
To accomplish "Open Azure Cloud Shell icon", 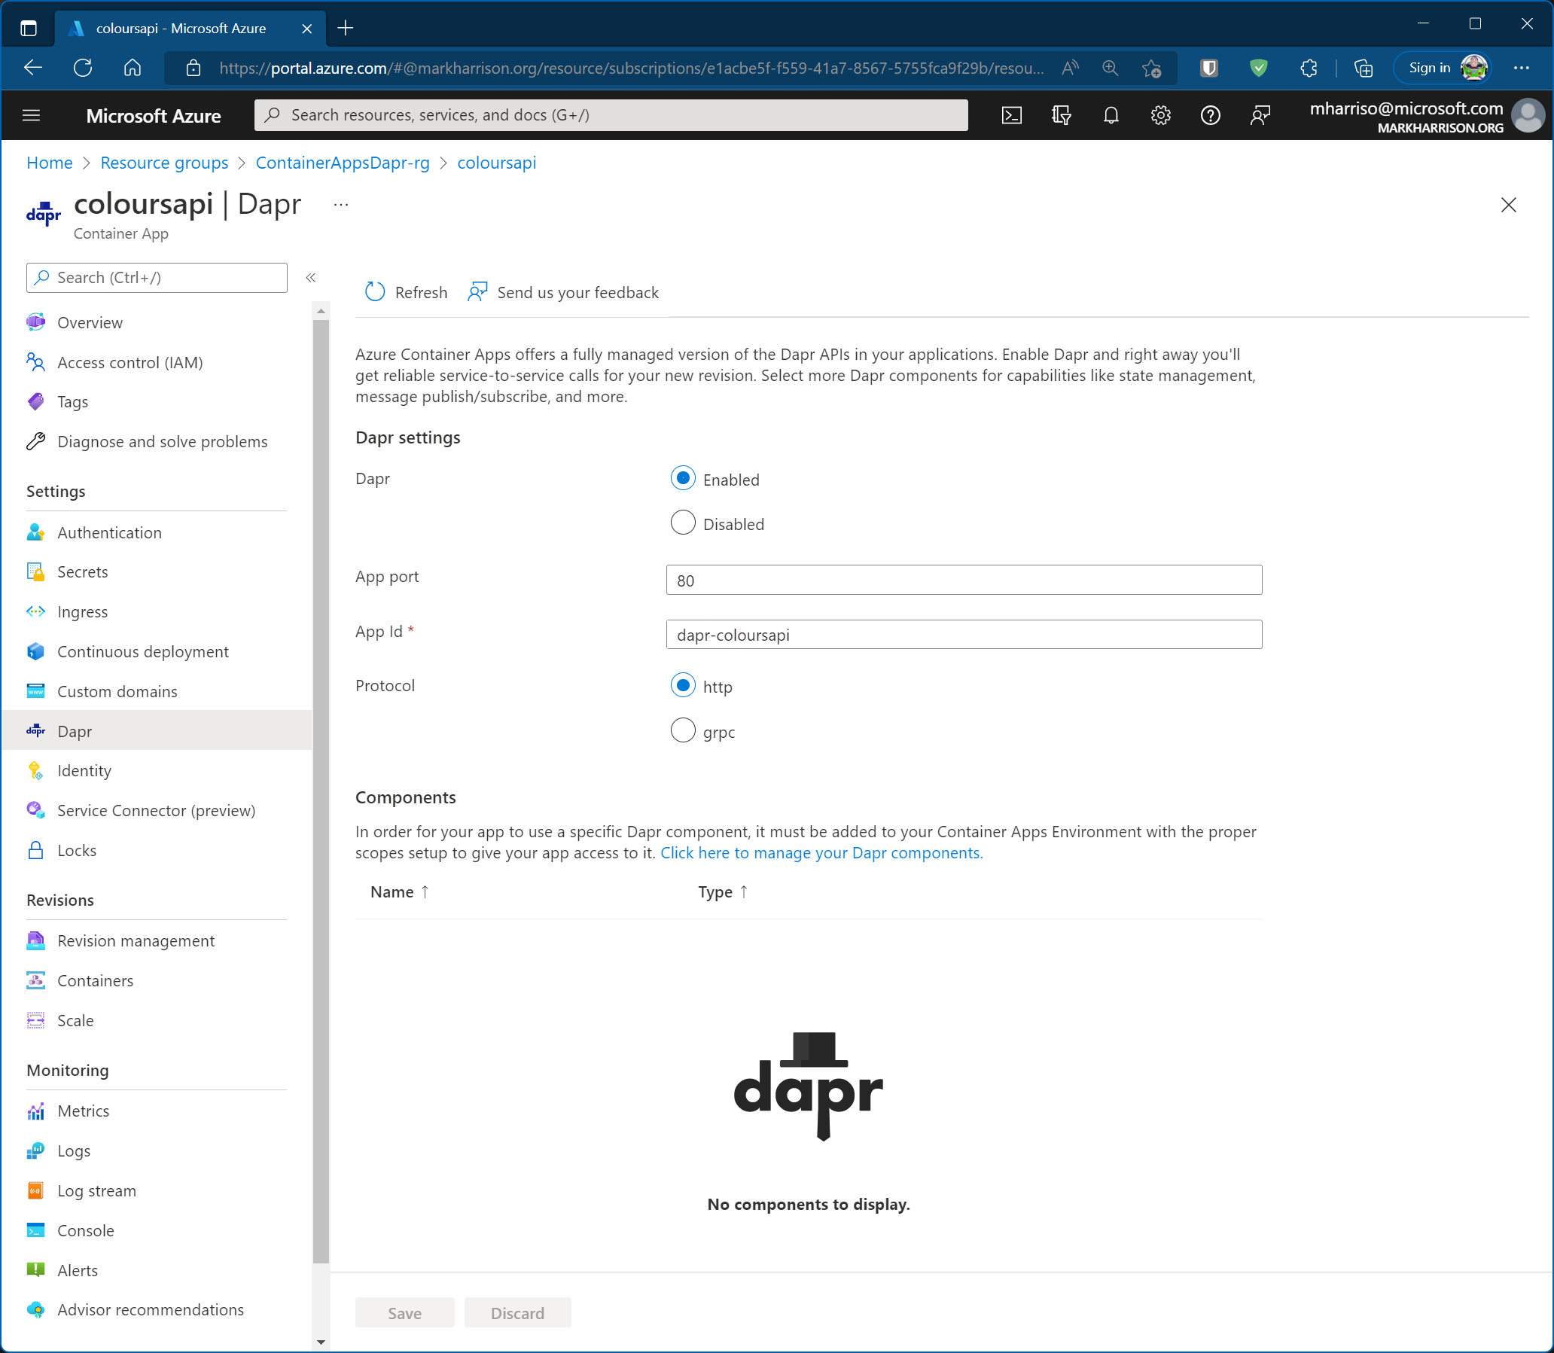I will [1011, 114].
